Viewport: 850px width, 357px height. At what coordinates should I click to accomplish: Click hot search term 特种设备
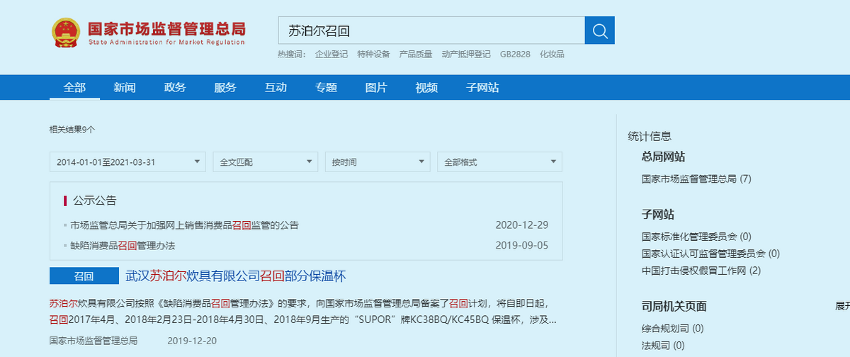click(373, 55)
